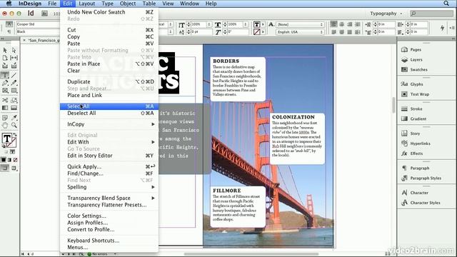
Task: Expand the Spelling submenu
Action: (109, 187)
